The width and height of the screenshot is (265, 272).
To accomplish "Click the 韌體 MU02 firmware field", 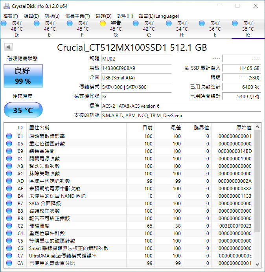I will (136, 59).
